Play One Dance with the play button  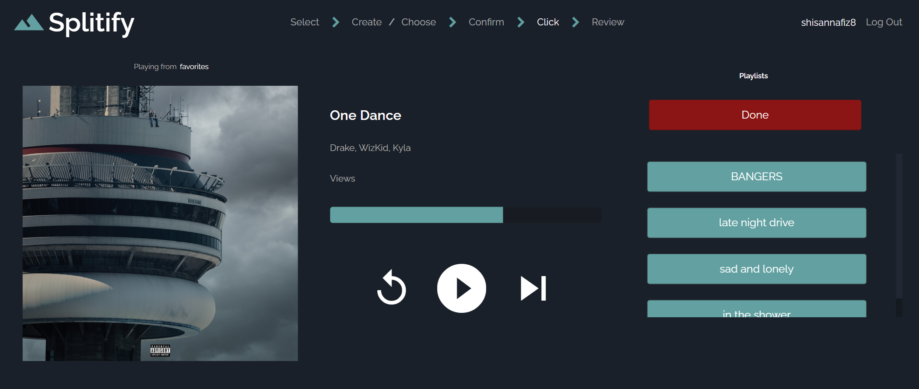[x=461, y=288]
